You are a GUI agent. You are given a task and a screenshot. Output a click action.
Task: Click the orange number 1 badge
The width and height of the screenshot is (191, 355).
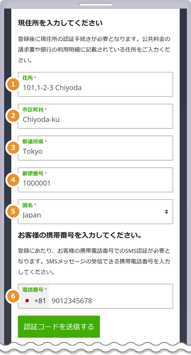click(13, 84)
